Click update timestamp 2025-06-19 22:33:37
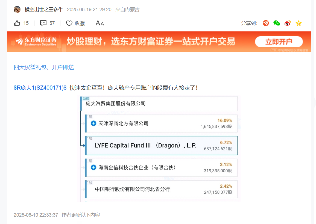The height and width of the screenshot is (224, 316). (x=36, y=215)
